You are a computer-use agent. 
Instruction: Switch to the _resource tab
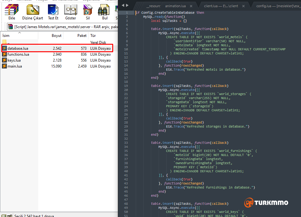(153, 6)
